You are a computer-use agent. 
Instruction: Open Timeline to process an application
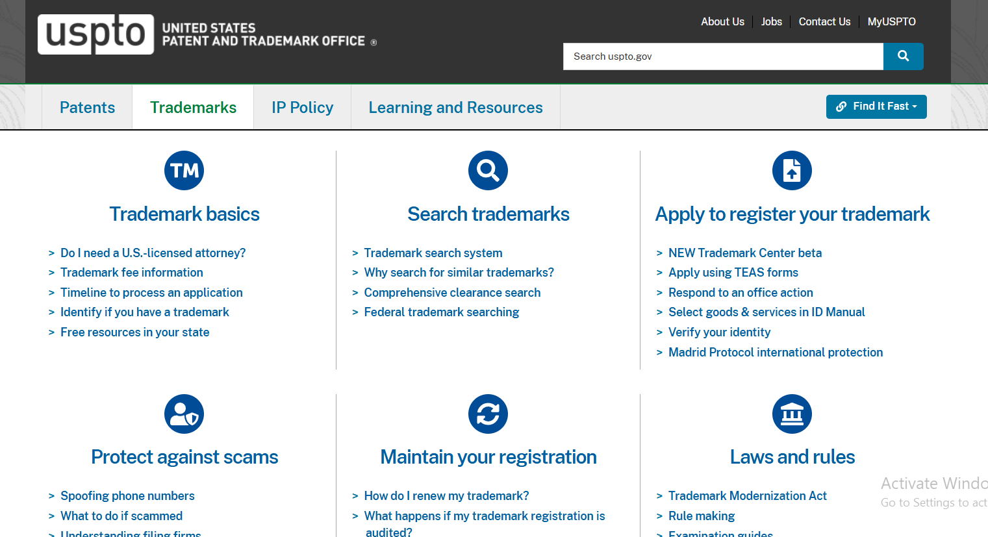coord(151,293)
